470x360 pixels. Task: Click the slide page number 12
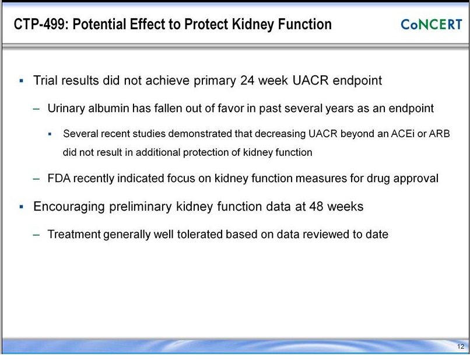click(461, 347)
